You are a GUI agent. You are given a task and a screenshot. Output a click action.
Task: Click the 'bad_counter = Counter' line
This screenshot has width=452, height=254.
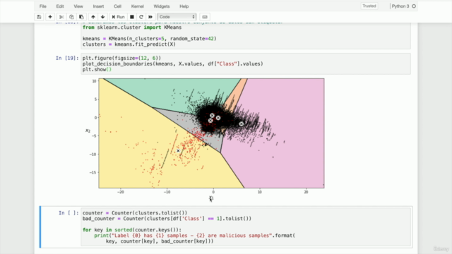167,219
